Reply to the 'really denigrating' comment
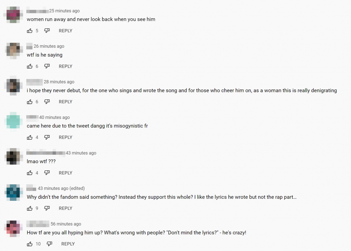 click(65, 102)
